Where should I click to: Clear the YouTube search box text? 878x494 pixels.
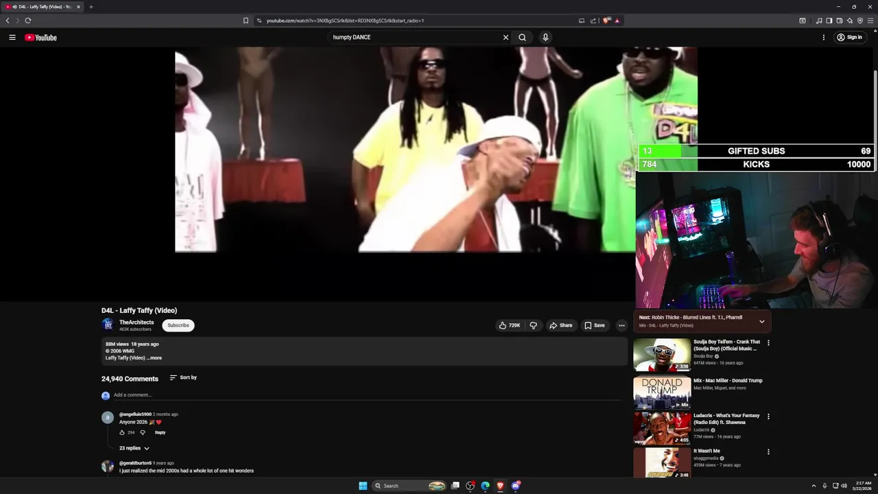pyautogui.click(x=506, y=37)
